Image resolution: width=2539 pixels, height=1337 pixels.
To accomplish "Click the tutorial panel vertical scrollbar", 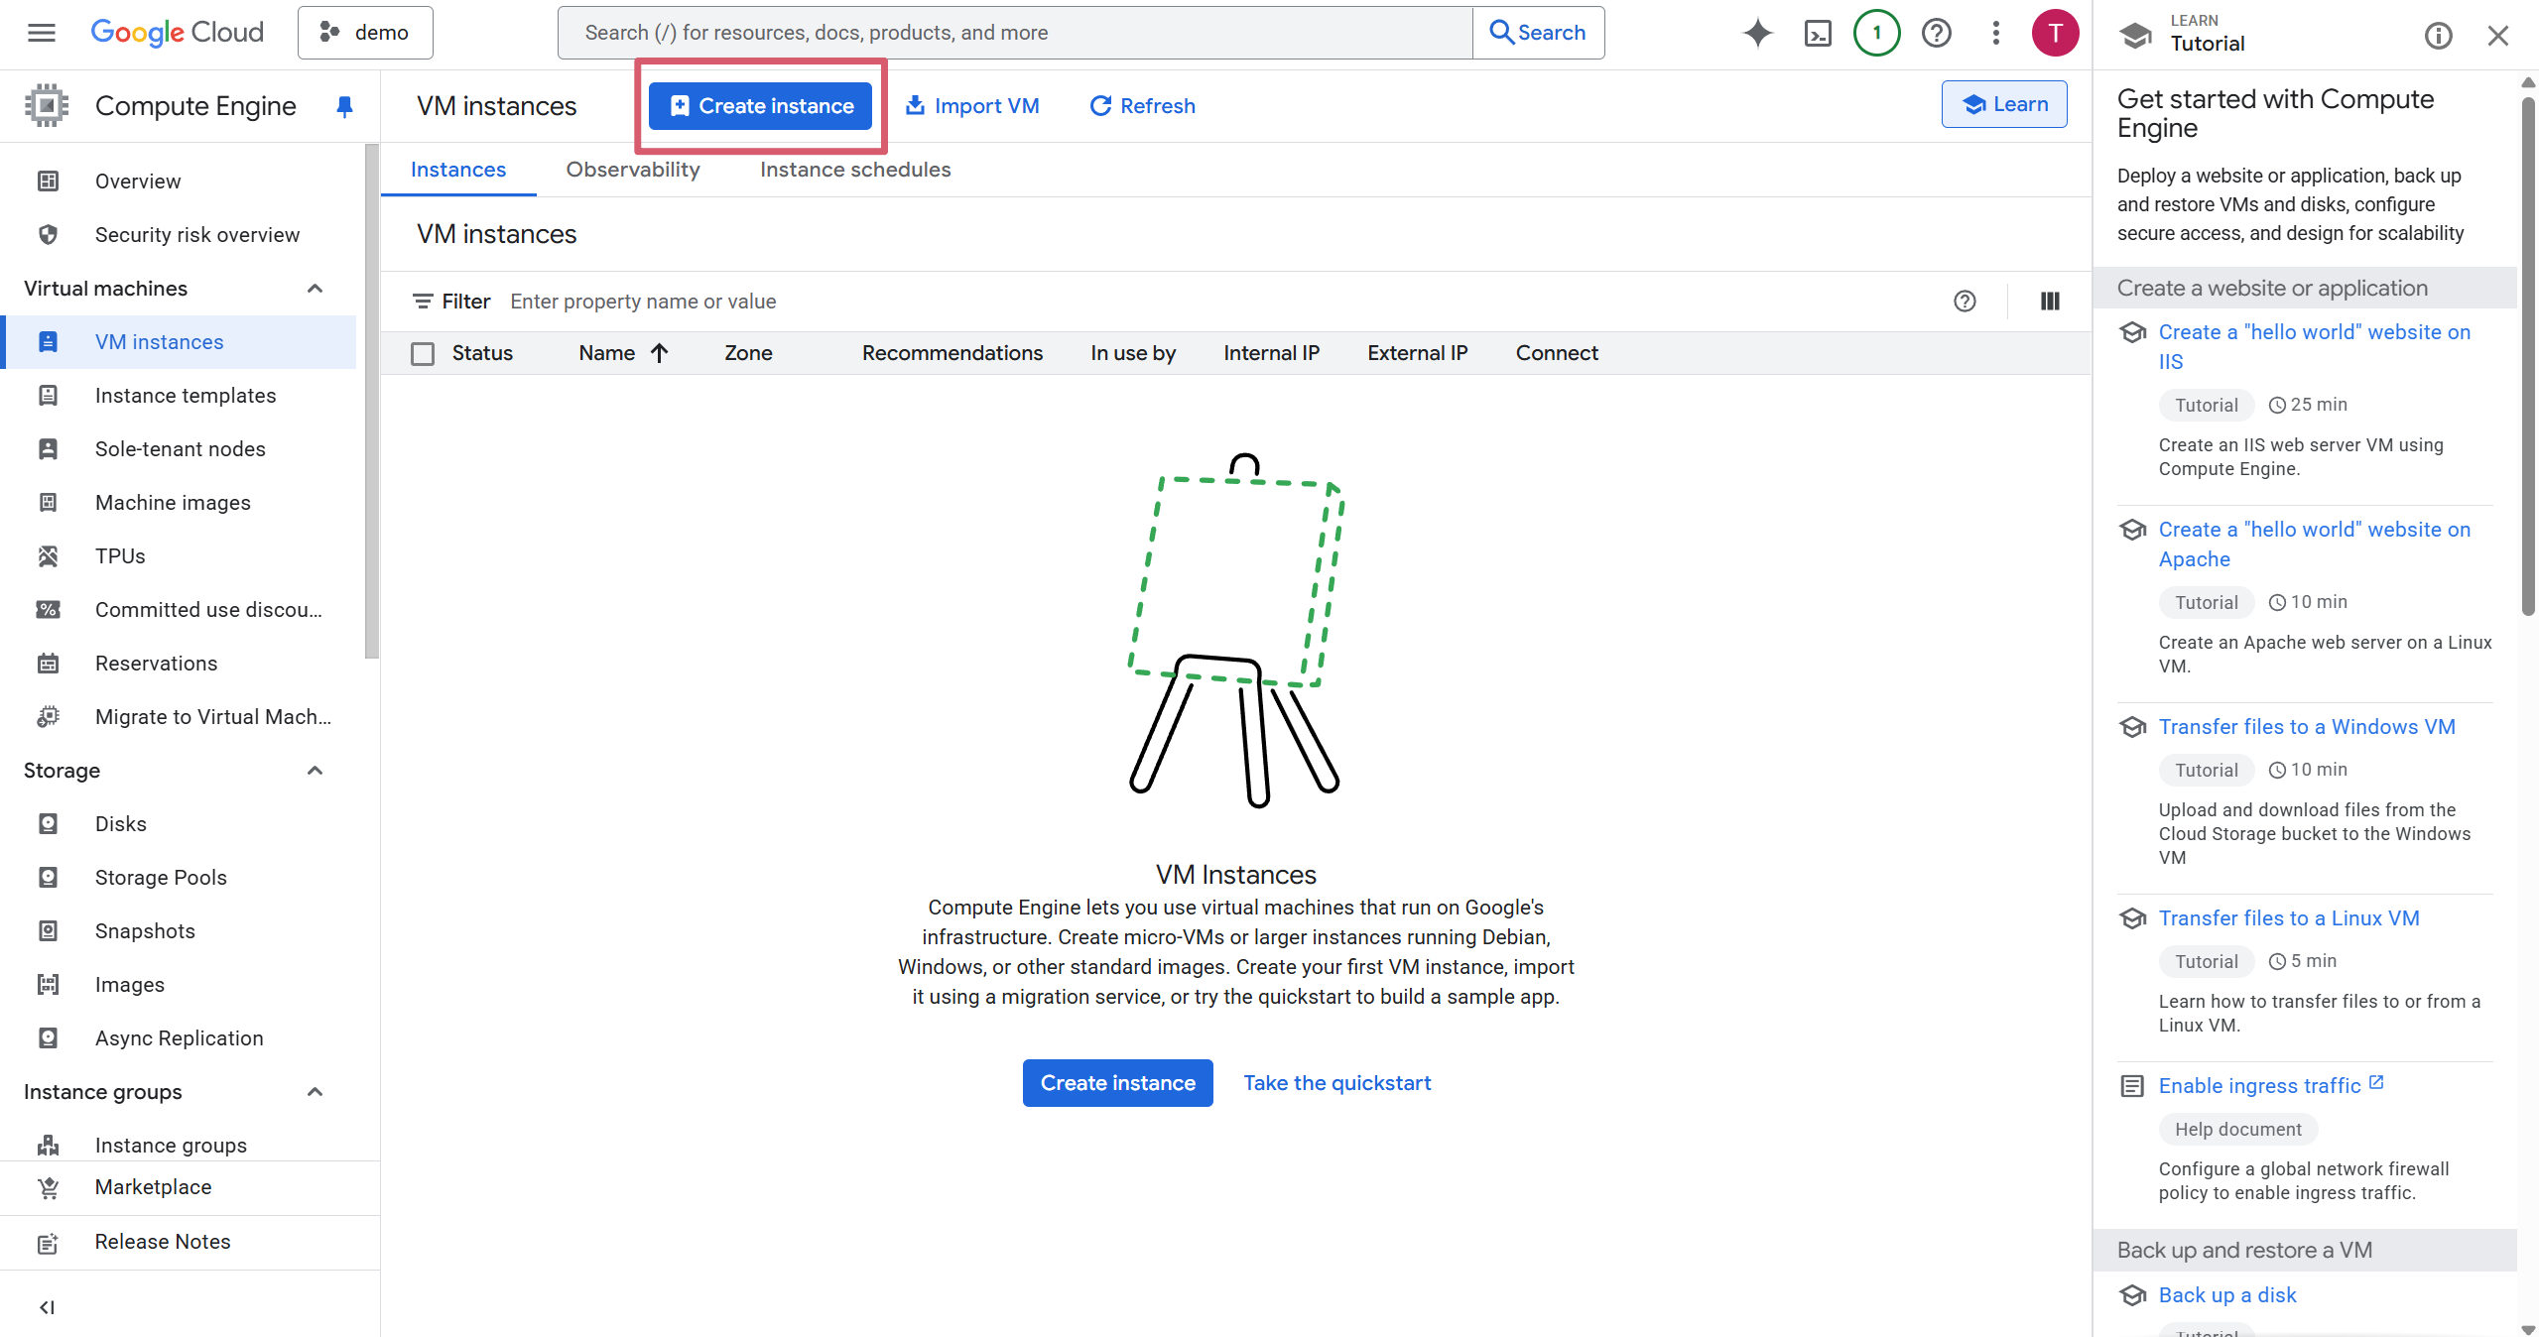I will click(2528, 357).
